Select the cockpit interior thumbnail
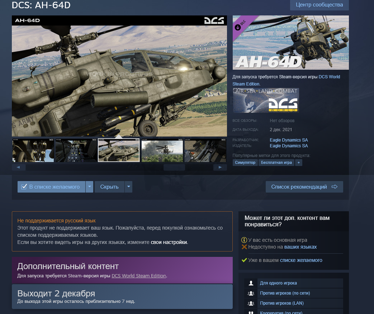The width and height of the screenshot is (374, 314). [76, 150]
